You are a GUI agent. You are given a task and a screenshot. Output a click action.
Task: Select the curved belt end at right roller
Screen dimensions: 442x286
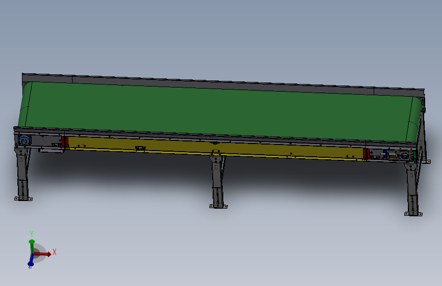click(414, 120)
